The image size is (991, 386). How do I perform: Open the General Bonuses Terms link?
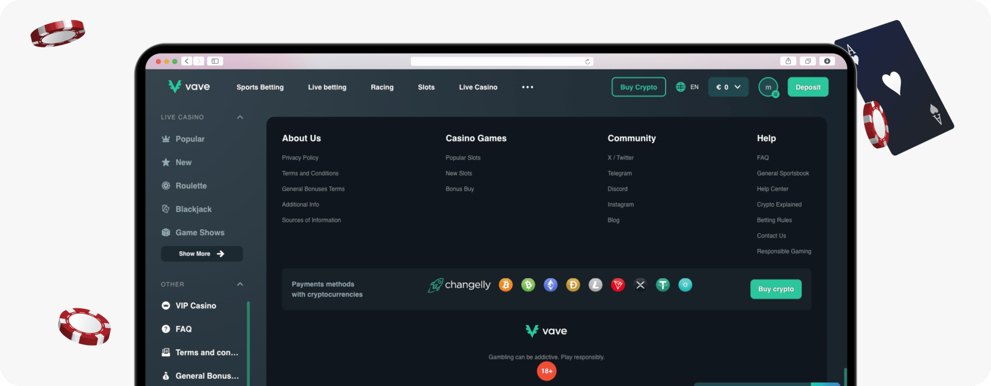coord(313,189)
